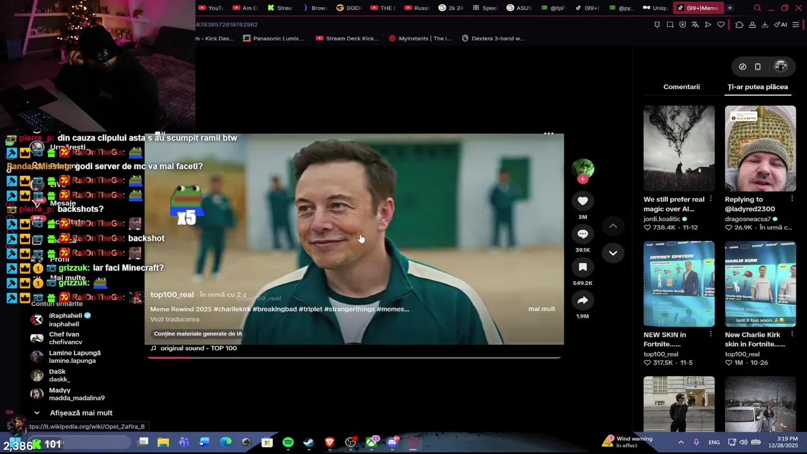Click 'Vezi traducerea' translation link
The width and height of the screenshot is (807, 454).
tap(175, 320)
